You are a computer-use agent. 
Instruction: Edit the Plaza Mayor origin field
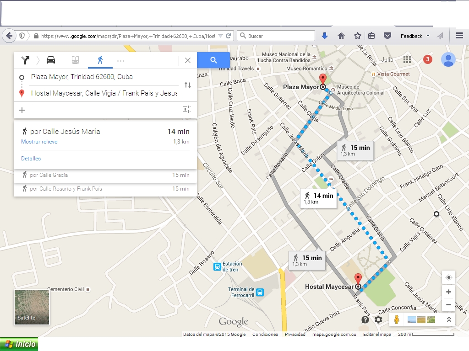coord(105,77)
